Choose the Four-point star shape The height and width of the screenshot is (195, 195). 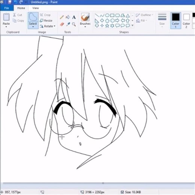(x=102, y=25)
